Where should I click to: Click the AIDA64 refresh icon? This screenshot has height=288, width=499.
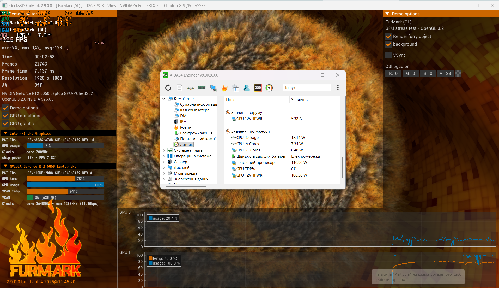[x=168, y=88]
